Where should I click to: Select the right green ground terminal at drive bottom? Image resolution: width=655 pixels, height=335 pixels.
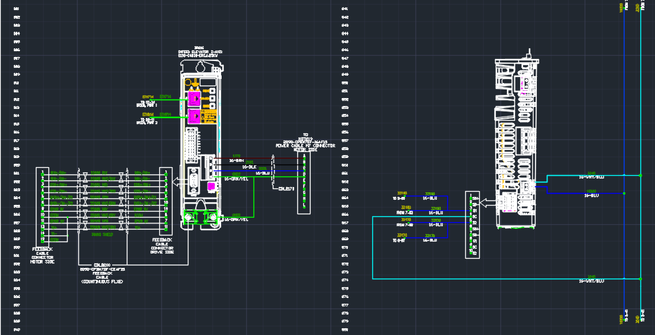coord(210,215)
